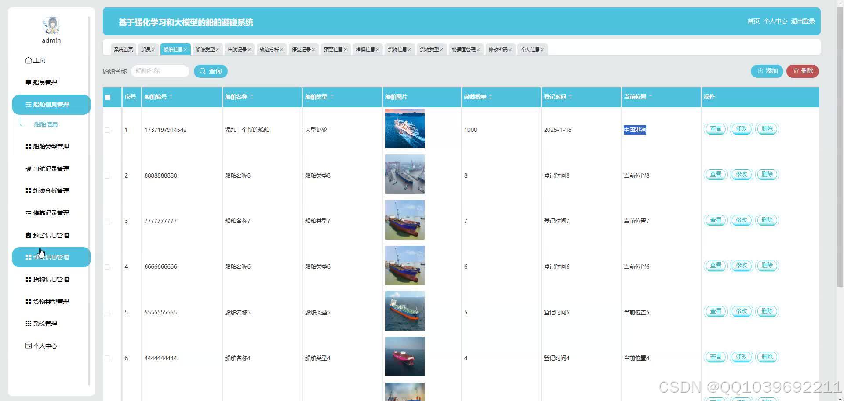Close the 轮播图管理 tab with ×
This screenshot has height=401, width=844.
pos(478,50)
